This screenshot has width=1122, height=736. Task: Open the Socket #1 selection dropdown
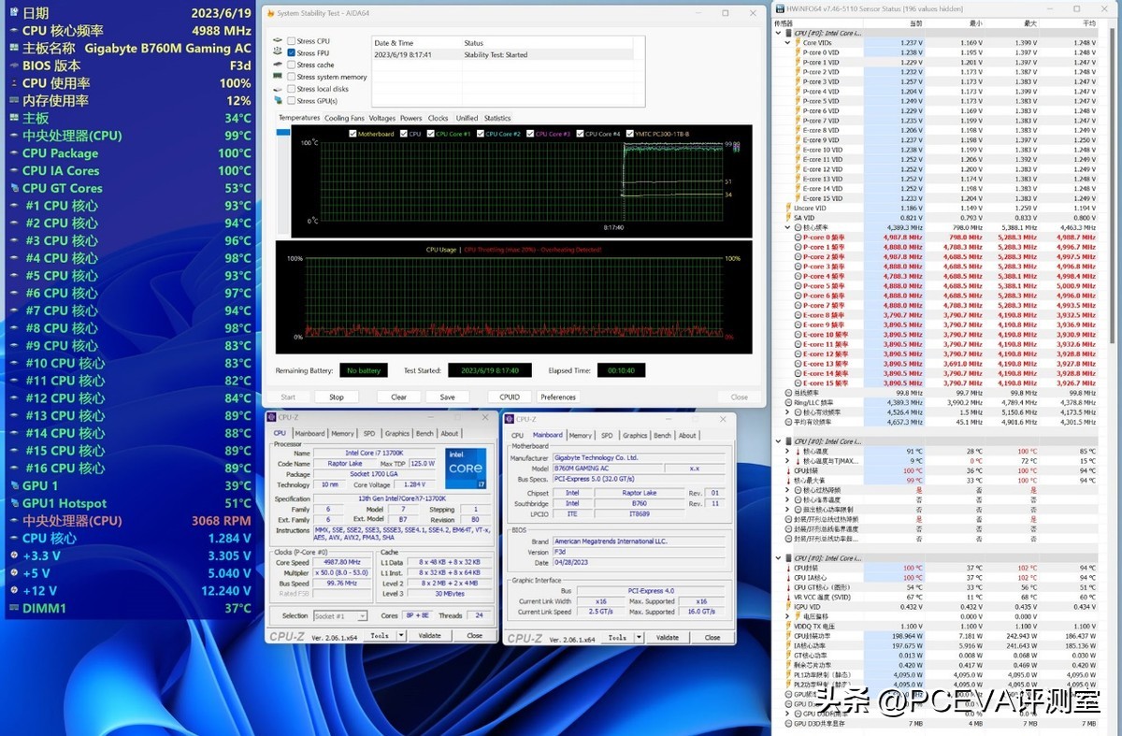[x=365, y=616]
